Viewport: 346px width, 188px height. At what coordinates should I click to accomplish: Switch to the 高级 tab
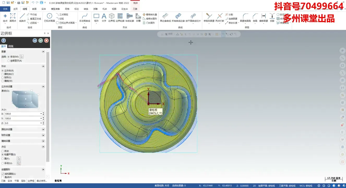(x=11, y=46)
